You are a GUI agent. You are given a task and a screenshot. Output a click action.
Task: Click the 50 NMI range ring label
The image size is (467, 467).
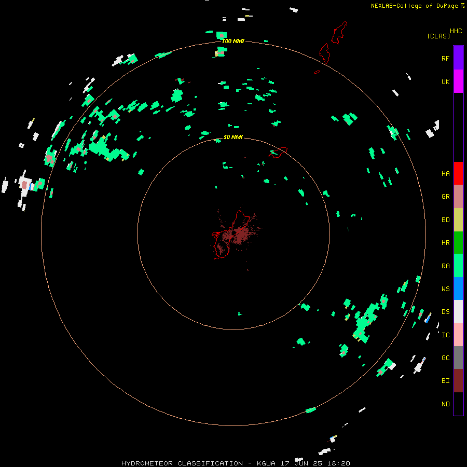coord(233,137)
